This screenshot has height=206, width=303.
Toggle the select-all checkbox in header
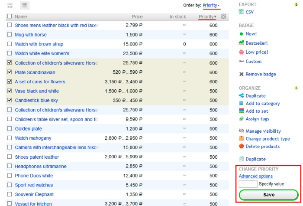tap(10, 16)
